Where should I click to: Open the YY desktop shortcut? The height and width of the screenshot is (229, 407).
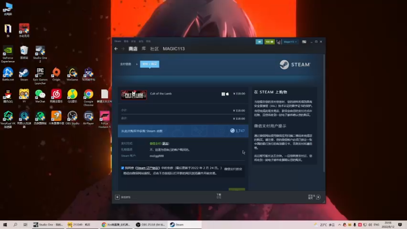tap(24, 96)
